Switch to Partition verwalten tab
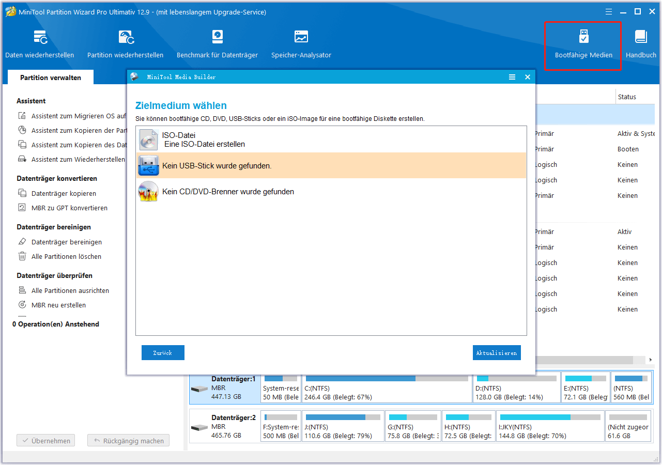 [51, 78]
